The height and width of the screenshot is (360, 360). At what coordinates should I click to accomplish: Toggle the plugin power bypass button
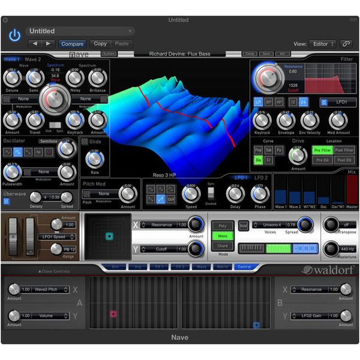pos(14,35)
